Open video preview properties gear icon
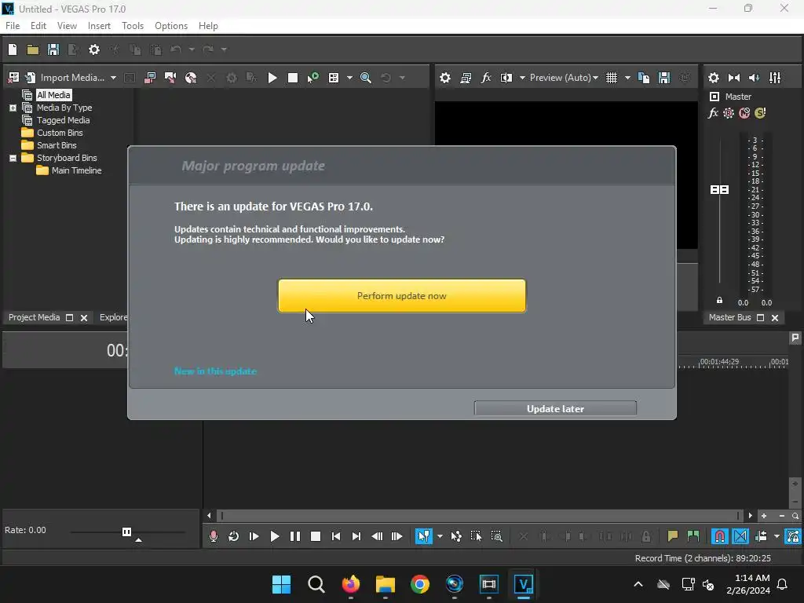Viewport: 804px width, 603px height. (445, 78)
